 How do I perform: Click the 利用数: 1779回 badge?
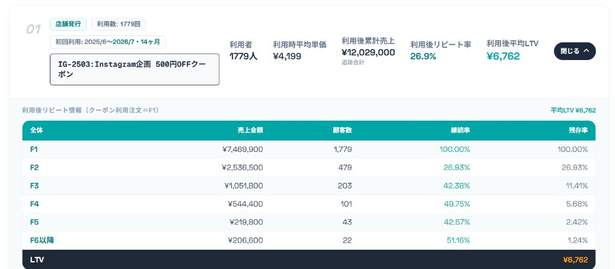[x=118, y=24]
